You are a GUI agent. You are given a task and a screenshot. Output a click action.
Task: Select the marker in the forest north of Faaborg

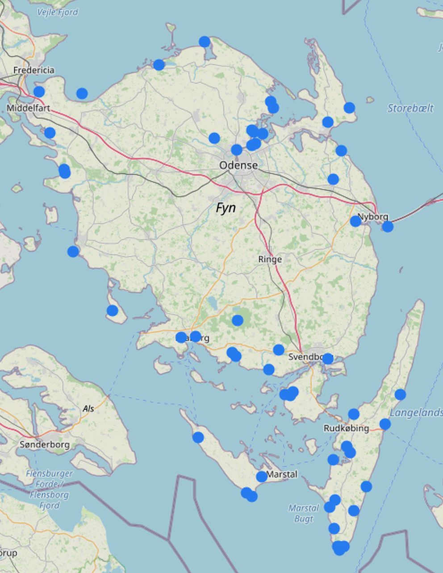pyautogui.click(x=238, y=320)
